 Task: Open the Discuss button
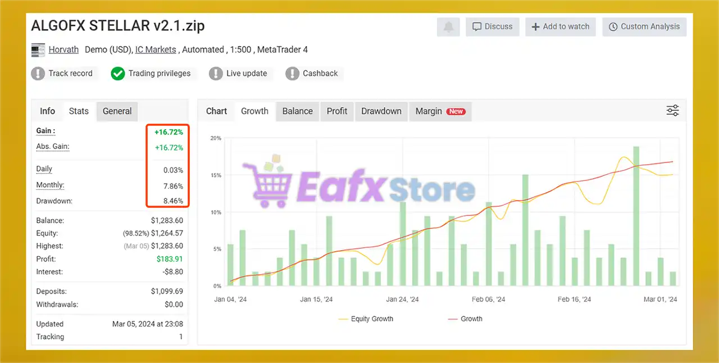point(492,27)
